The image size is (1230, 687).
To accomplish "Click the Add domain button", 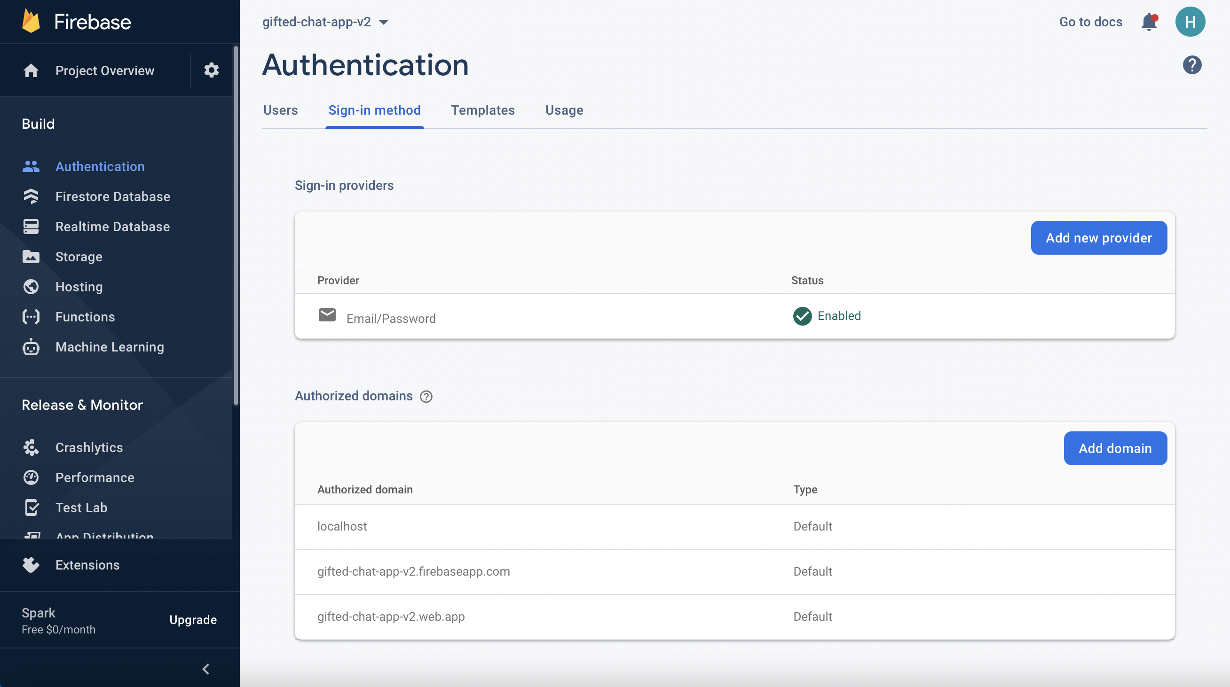I will 1115,448.
